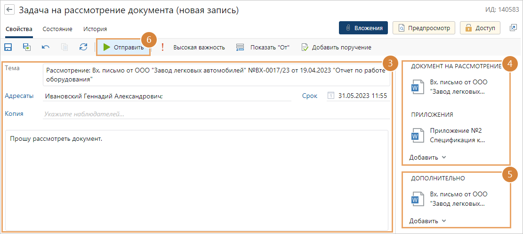Toggle Высокая важность flag

pyautogui.click(x=193, y=48)
